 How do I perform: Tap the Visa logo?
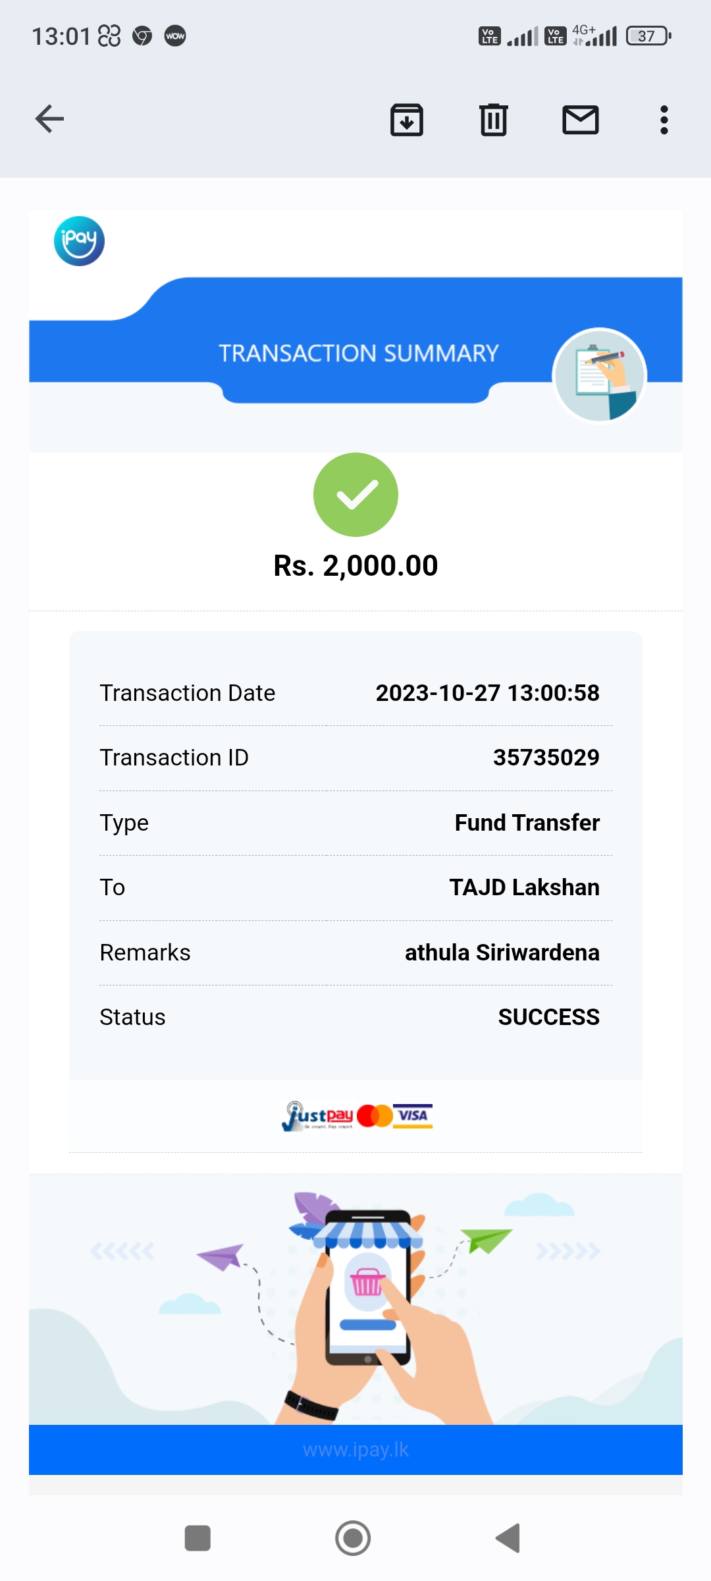(413, 1115)
